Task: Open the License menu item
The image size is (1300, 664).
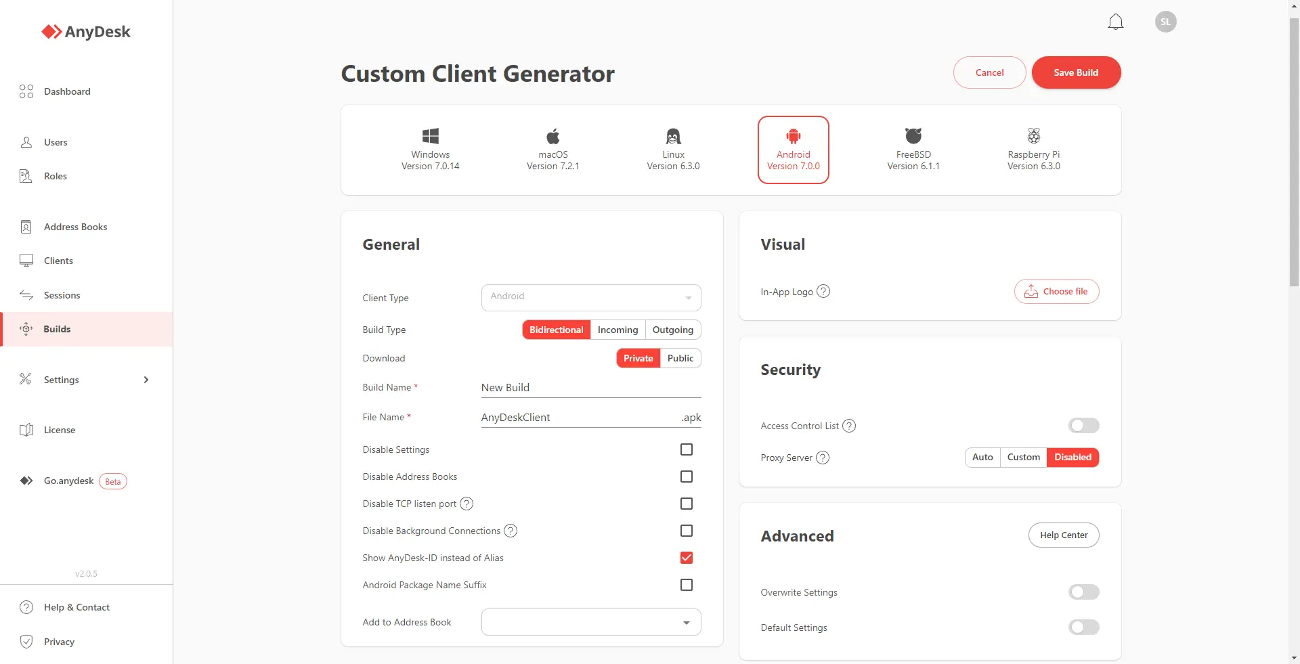Action: (x=86, y=430)
